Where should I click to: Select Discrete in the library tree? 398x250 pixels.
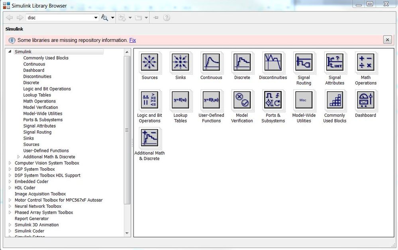click(x=31, y=83)
